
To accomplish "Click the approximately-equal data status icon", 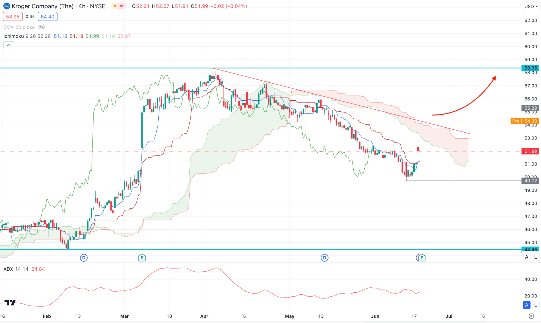I will (122, 6).
